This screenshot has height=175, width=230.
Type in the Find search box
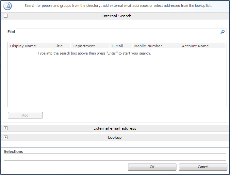(x=118, y=32)
